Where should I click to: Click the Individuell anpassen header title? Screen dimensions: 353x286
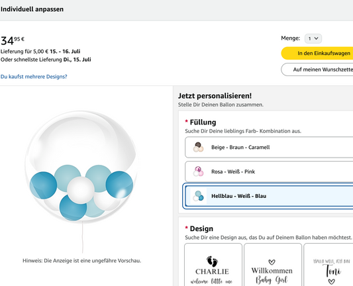(32, 9)
